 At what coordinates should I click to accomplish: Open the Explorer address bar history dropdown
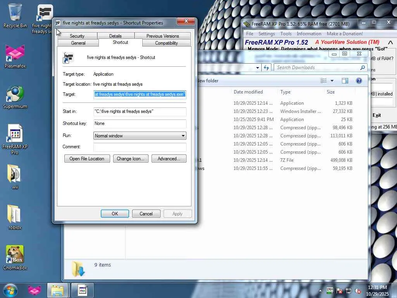pyautogui.click(x=257, y=68)
